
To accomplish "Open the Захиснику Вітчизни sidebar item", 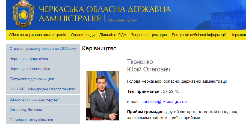I will point(28,109).
